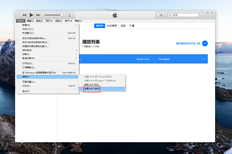Click the Previous track rewind icon
232x154 pixels.
point(24,15)
